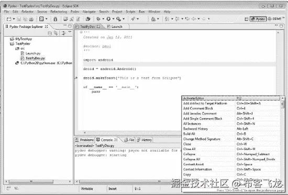Screen dimensions: 288x195
Task: Open the Debug dropdown arrow
Action: point(103,19)
